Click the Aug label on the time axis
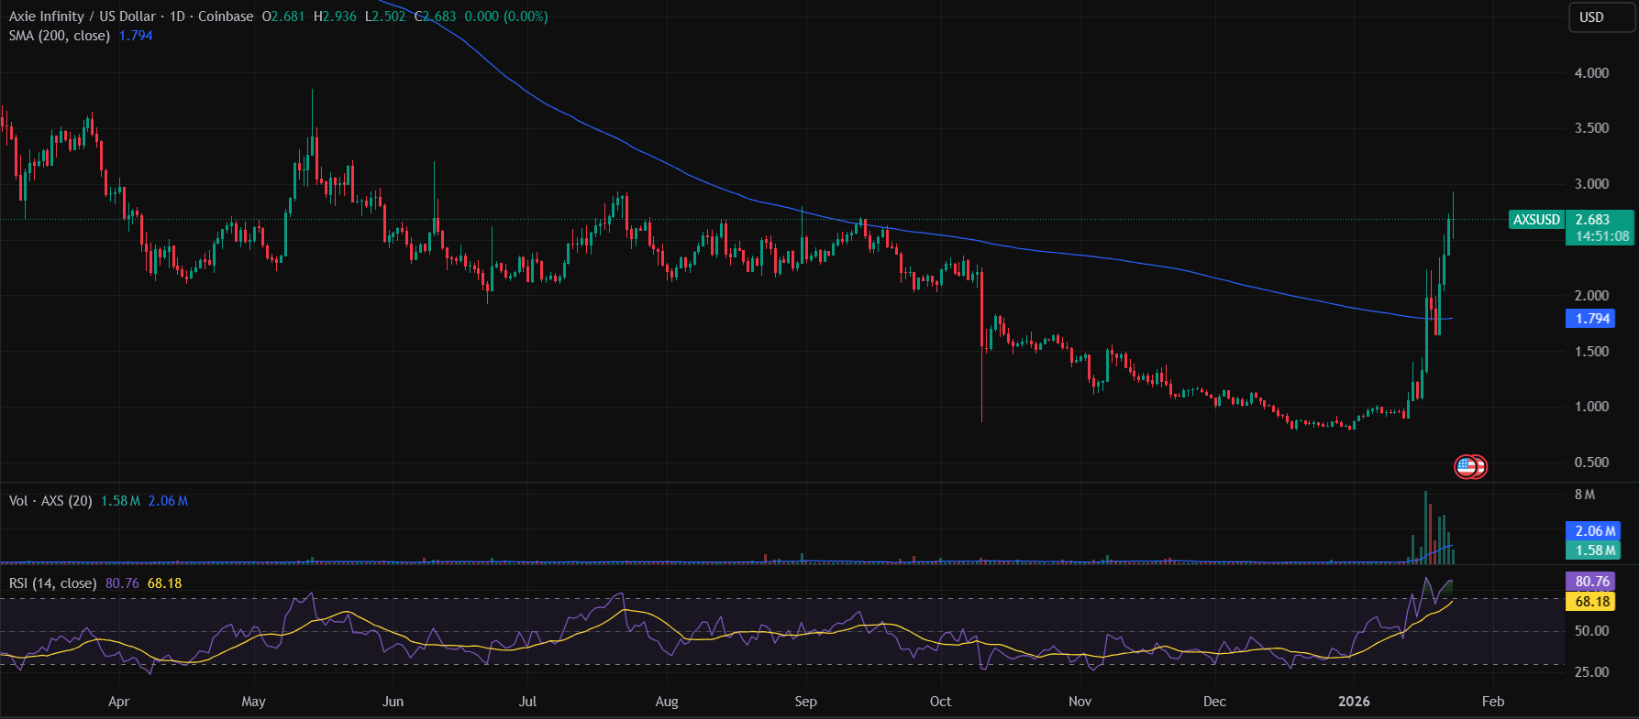This screenshot has width=1639, height=719. coord(667,702)
